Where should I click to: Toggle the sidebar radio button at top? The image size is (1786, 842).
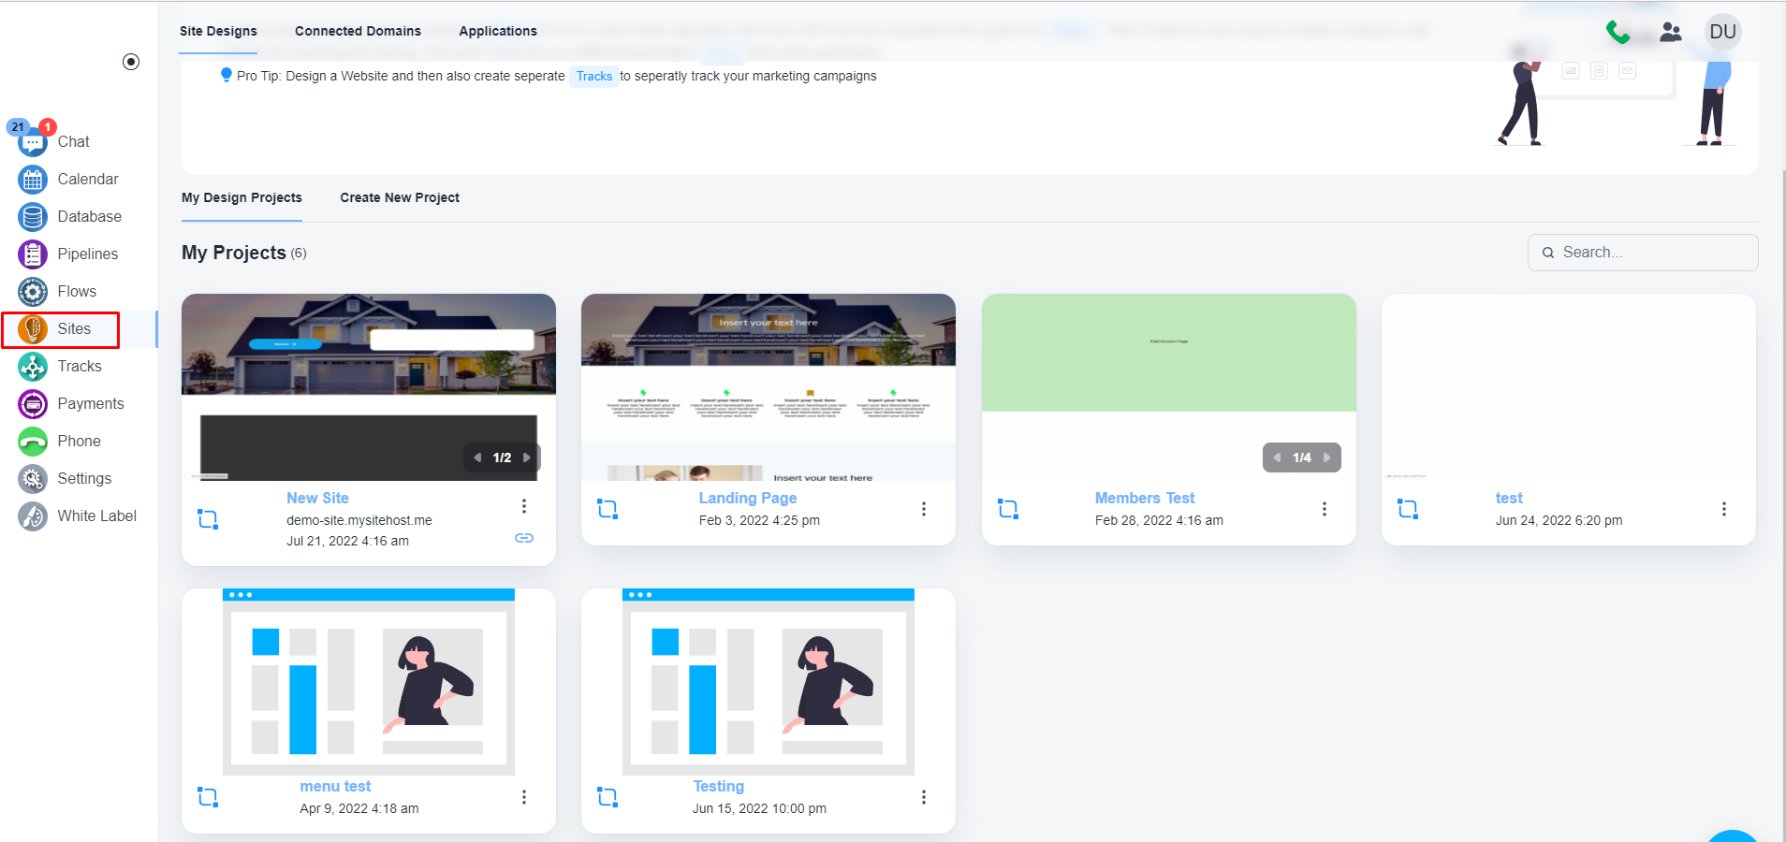click(x=131, y=62)
